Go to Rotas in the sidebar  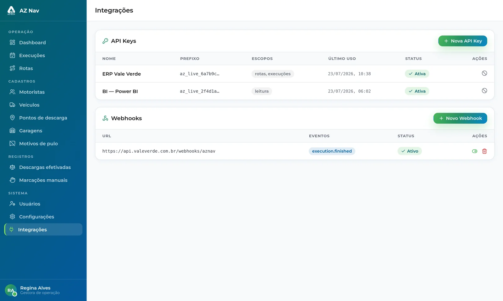pyautogui.click(x=43, y=68)
